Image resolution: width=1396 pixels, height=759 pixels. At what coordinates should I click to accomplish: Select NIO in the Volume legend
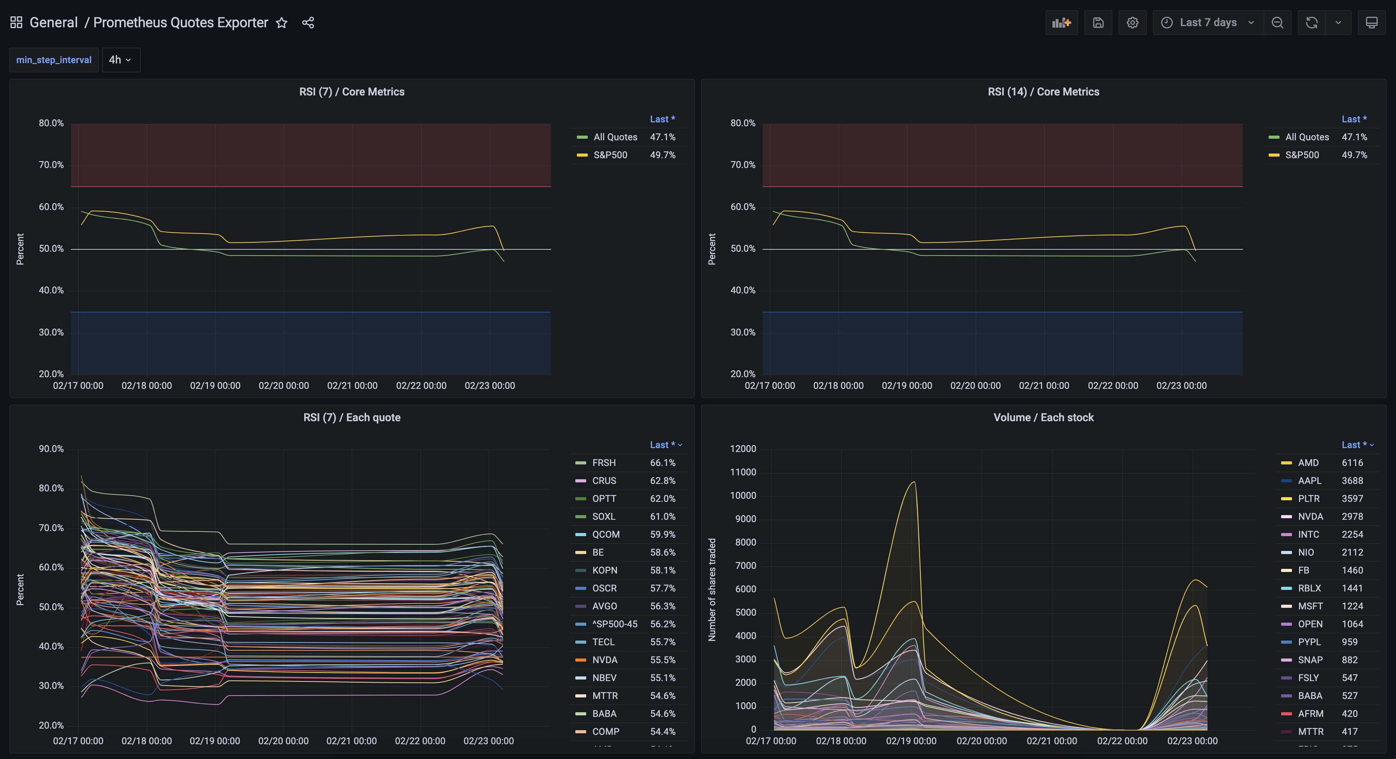[1306, 552]
